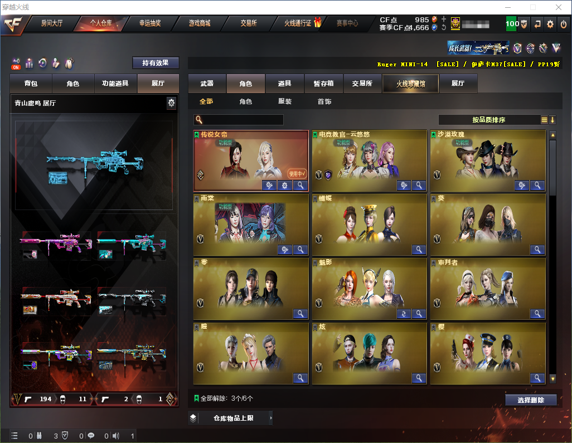This screenshot has height=443, width=572.
Task: Toggle the green bookmark on 传说女帝 card
Action: [197, 134]
